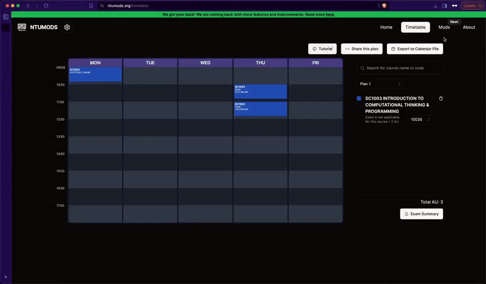
Task: Open the browser downloads icon
Action: 436,5
